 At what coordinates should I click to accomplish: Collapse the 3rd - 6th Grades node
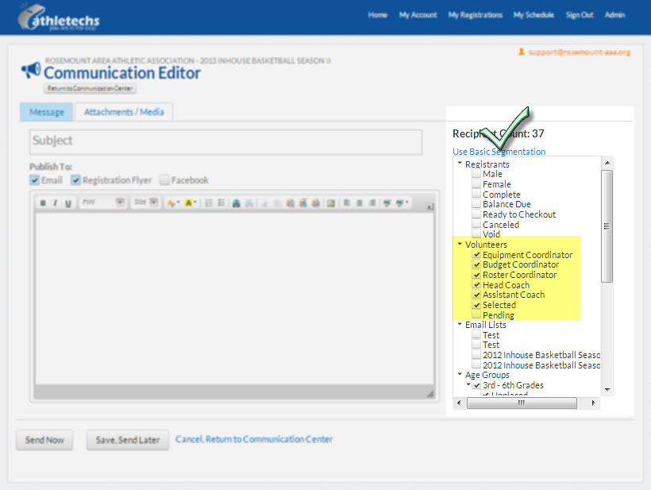click(468, 384)
